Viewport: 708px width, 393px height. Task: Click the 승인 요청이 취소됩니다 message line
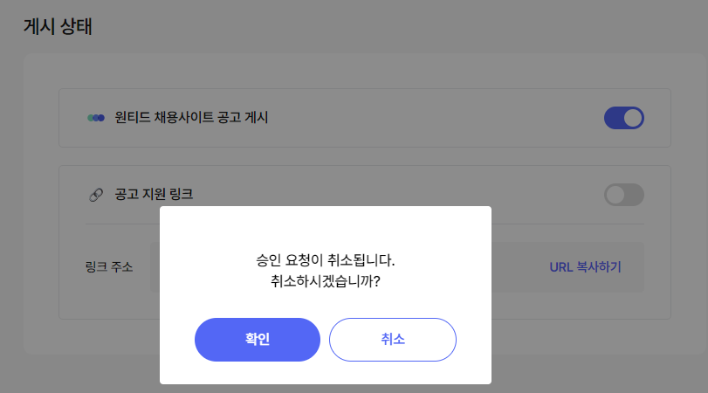(x=325, y=260)
